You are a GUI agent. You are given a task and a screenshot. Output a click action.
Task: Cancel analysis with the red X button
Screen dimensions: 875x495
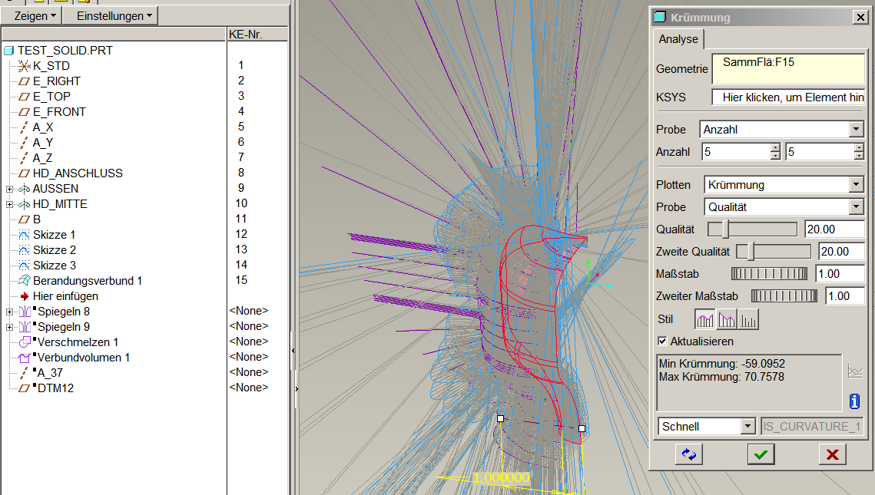[x=833, y=454]
